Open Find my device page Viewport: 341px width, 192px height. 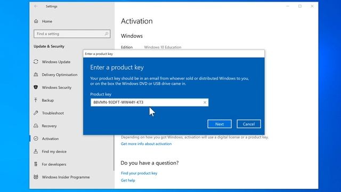54,151
